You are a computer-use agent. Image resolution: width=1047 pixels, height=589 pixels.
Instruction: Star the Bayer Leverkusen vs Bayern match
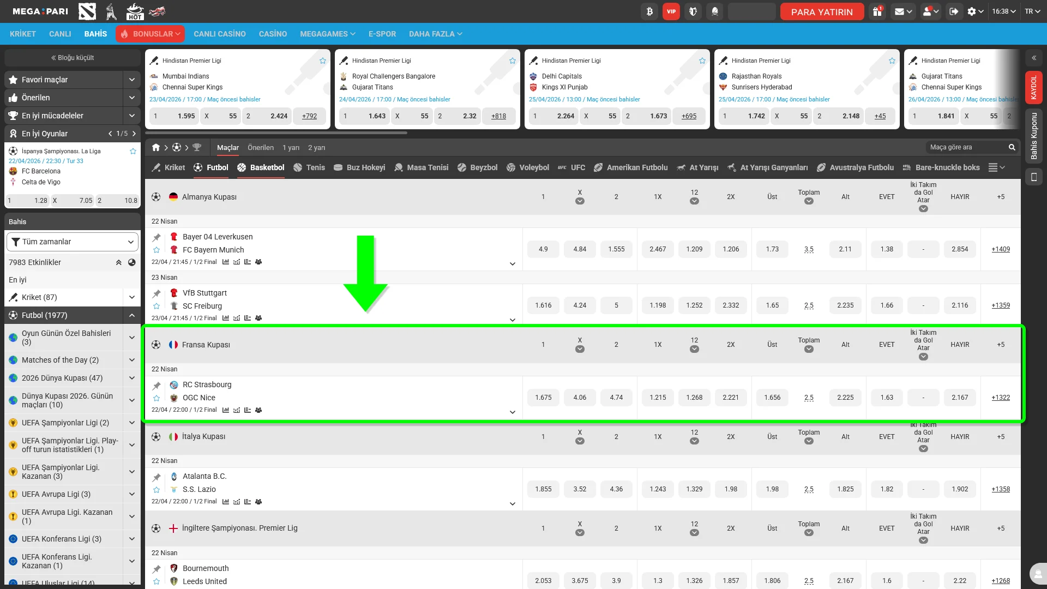(x=157, y=250)
